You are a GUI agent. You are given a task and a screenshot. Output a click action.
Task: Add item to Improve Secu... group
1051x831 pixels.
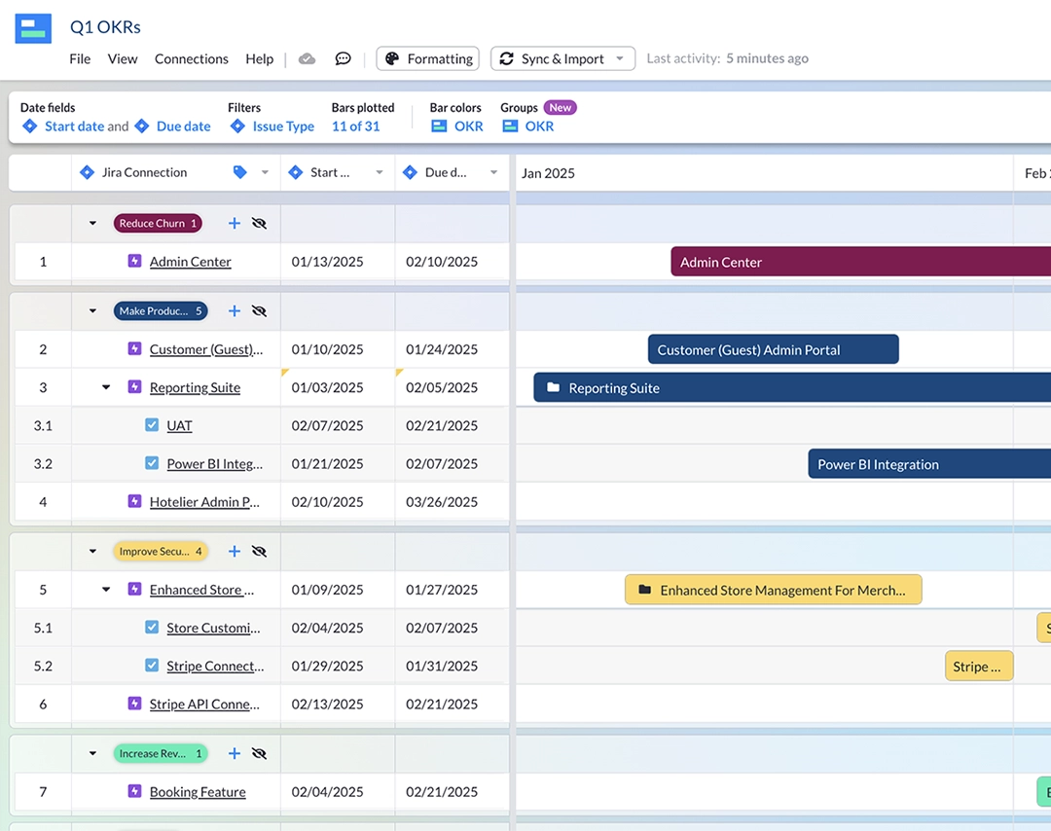[234, 551]
